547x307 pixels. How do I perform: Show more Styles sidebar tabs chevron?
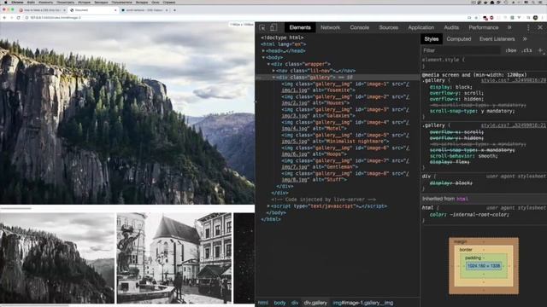coord(525,39)
